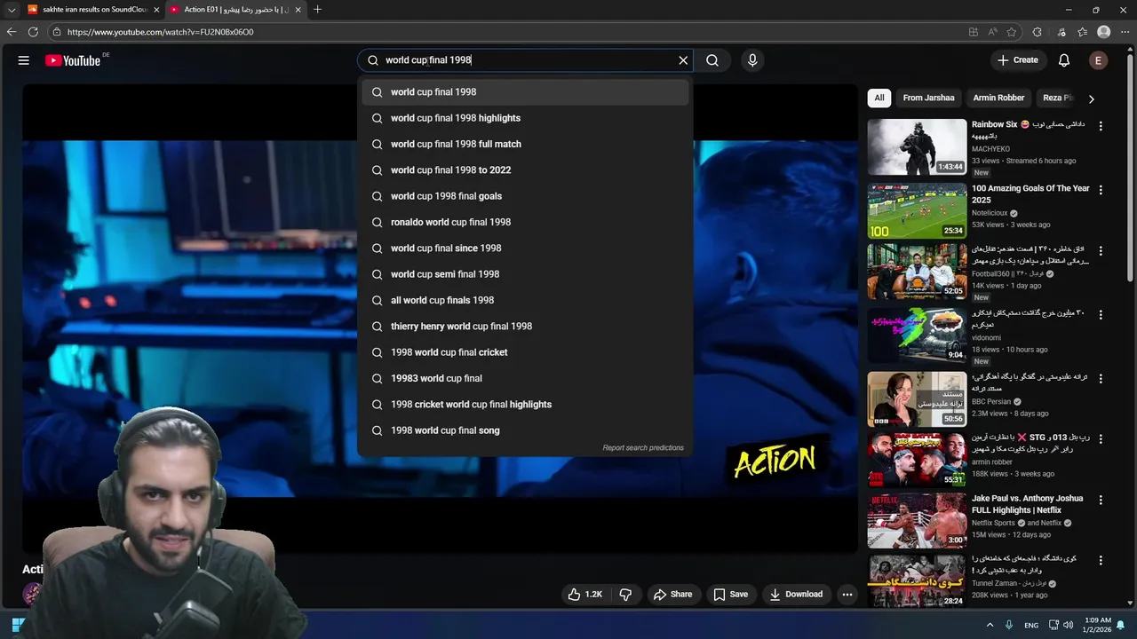Open options for Rainbow Six video
Image resolution: width=1137 pixels, height=639 pixels.
pyautogui.click(x=1101, y=126)
